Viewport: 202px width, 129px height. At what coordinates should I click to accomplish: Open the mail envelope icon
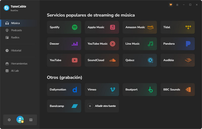pyautogui.click(x=31, y=120)
